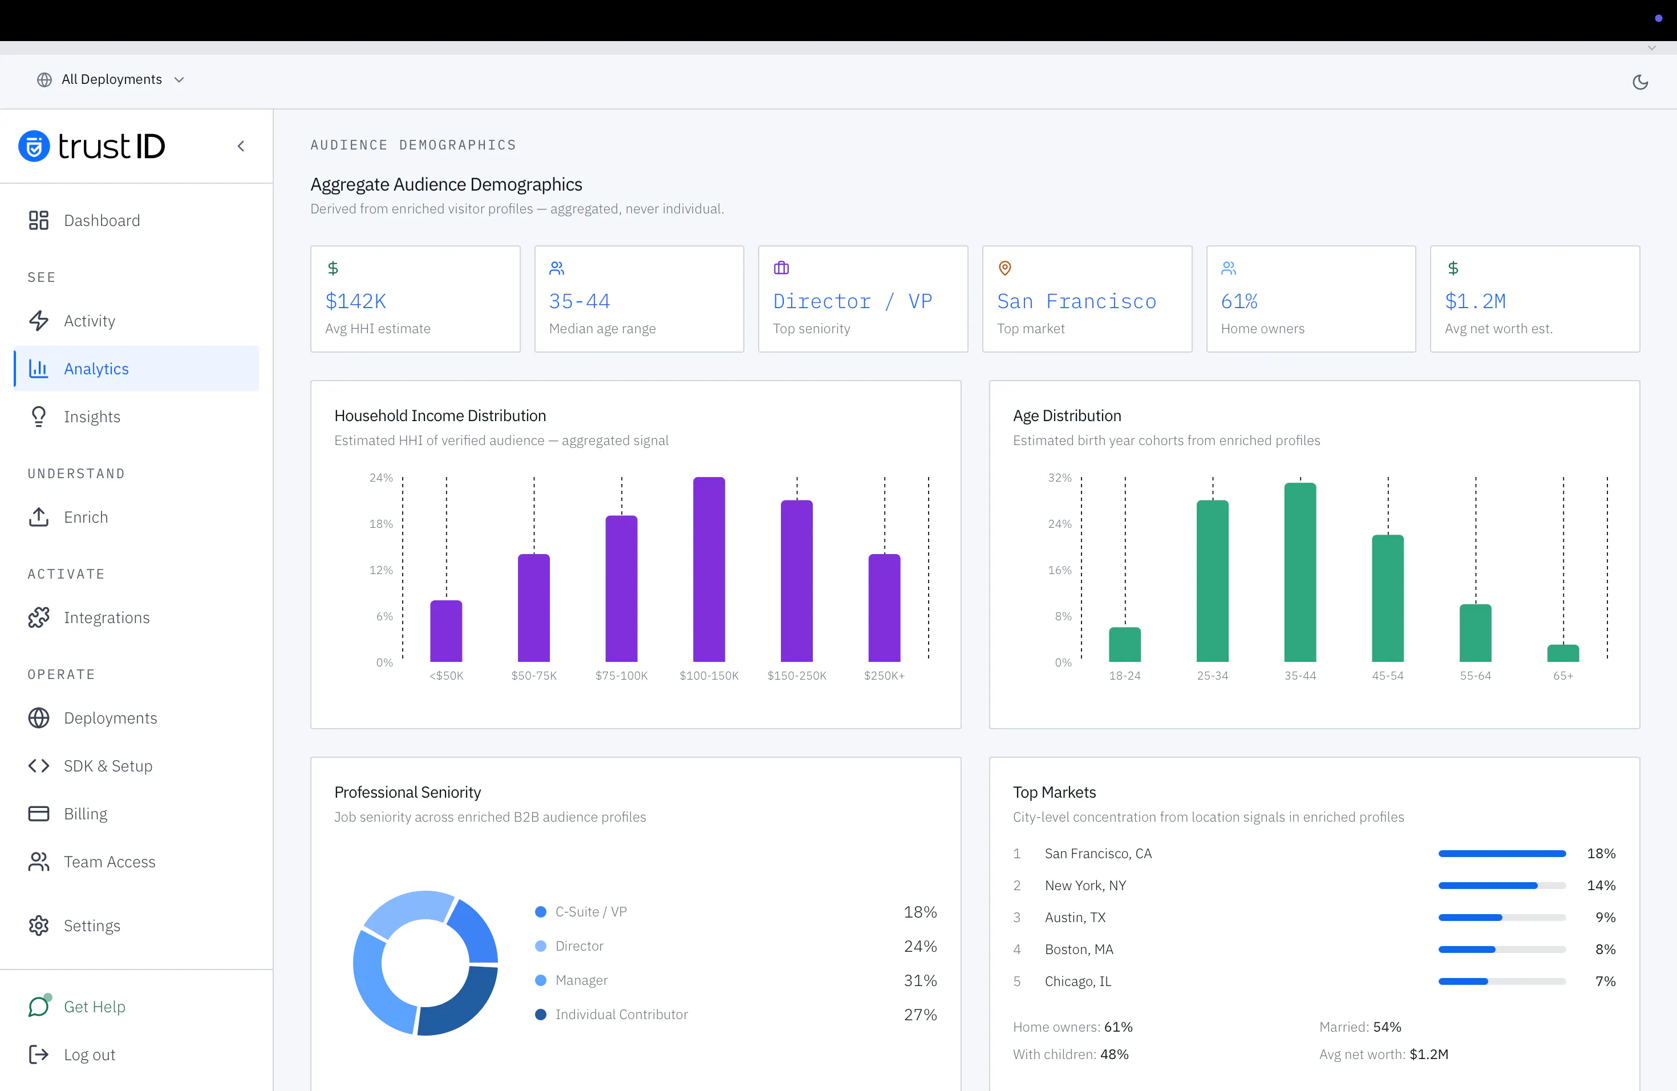Click the SDK & Setup code icon
Screen dimensions: 1677x1091
point(39,765)
